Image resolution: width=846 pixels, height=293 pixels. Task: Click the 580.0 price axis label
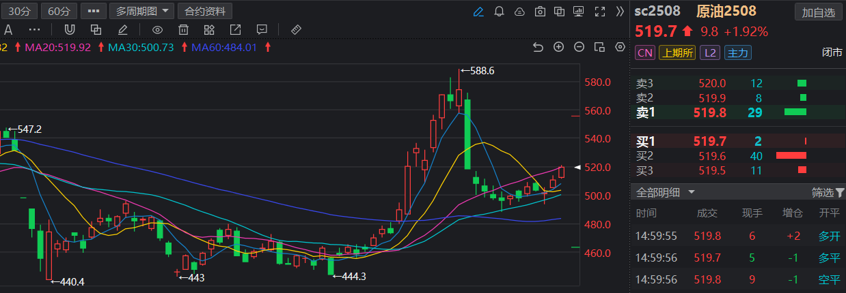tap(597, 82)
